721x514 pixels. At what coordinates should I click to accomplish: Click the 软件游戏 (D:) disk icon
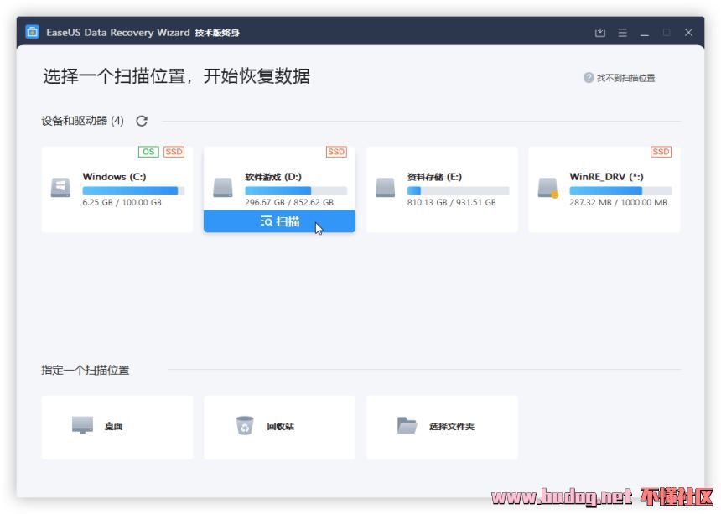[x=222, y=188]
